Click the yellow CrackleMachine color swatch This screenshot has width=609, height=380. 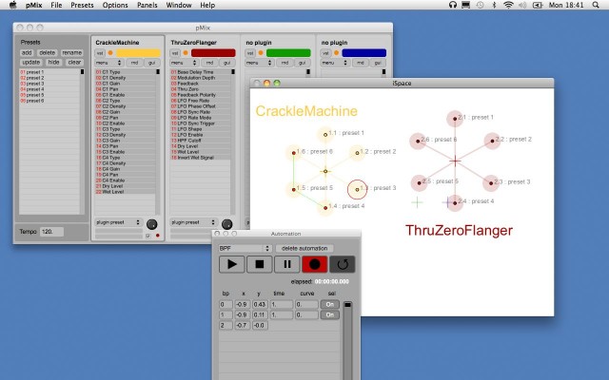[x=139, y=53]
